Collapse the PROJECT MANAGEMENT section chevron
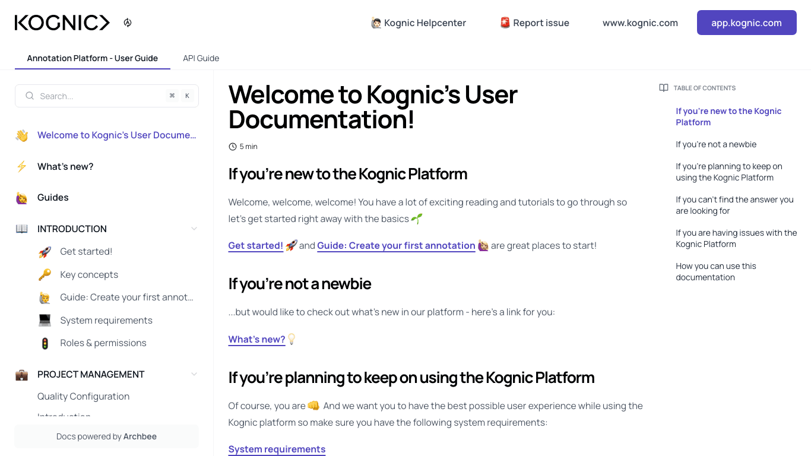 coord(194,374)
